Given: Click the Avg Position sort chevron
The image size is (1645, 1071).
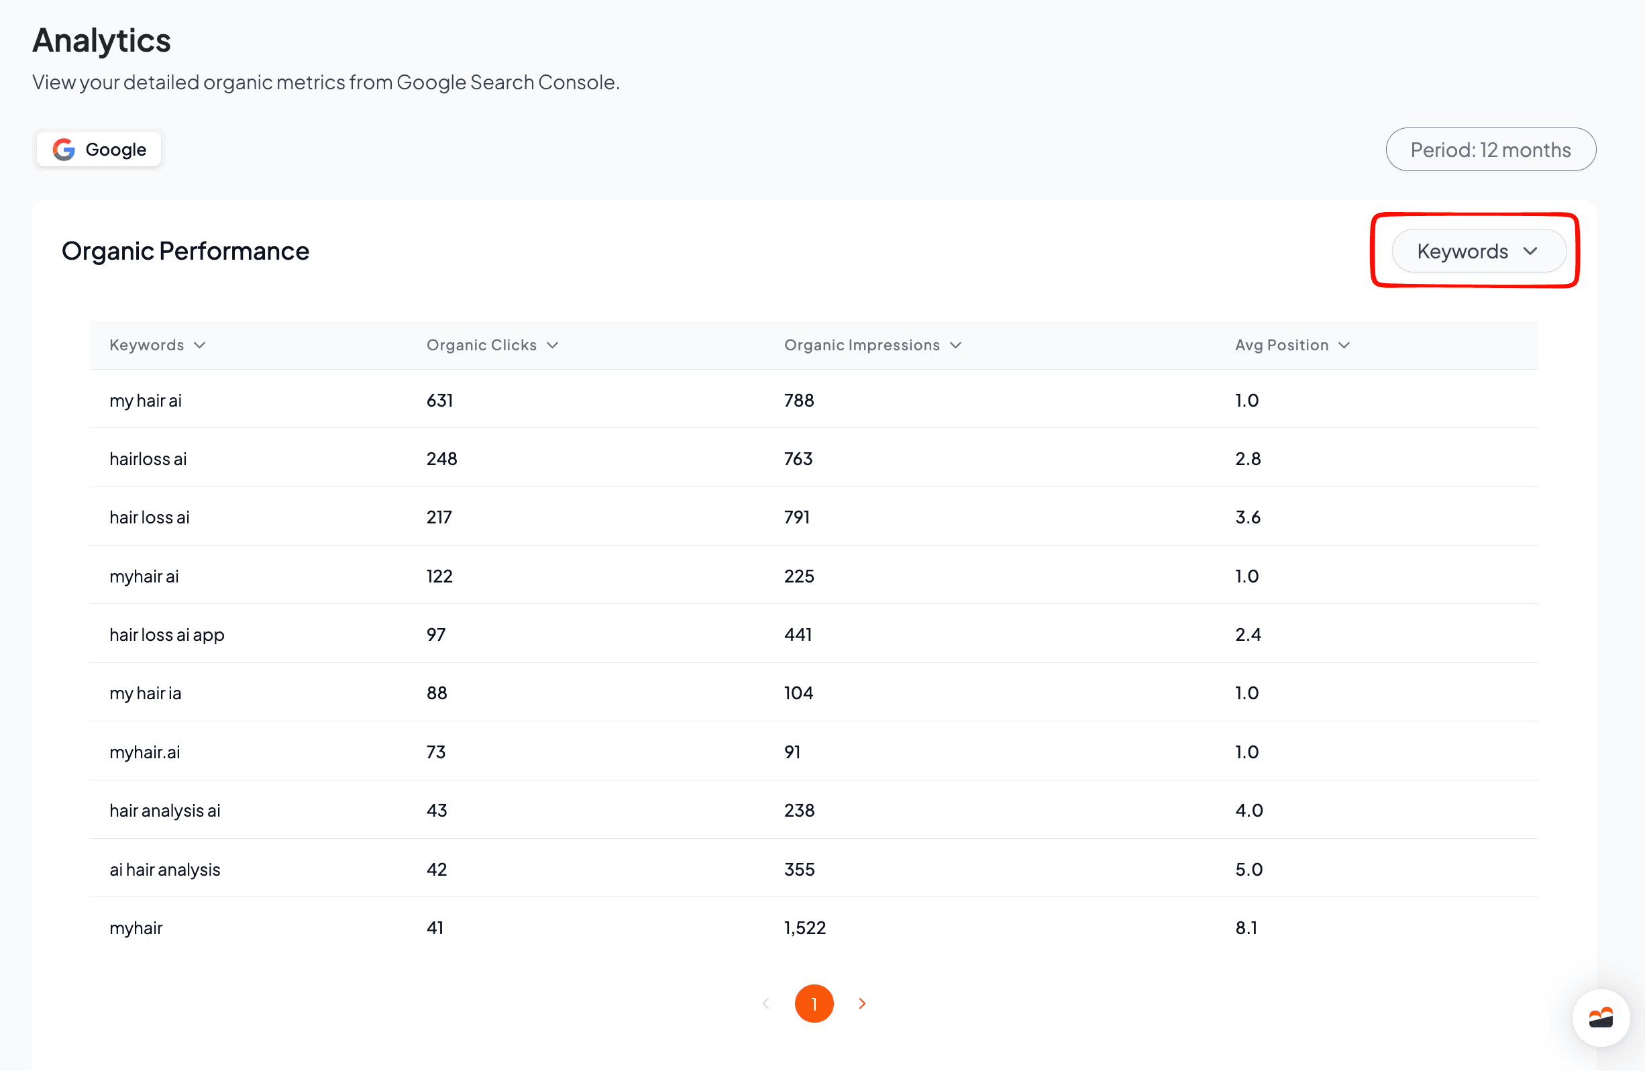Looking at the screenshot, I should click(1344, 345).
